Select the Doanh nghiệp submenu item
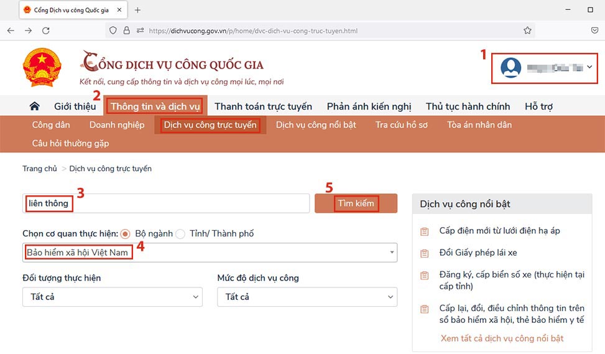 [117, 124]
